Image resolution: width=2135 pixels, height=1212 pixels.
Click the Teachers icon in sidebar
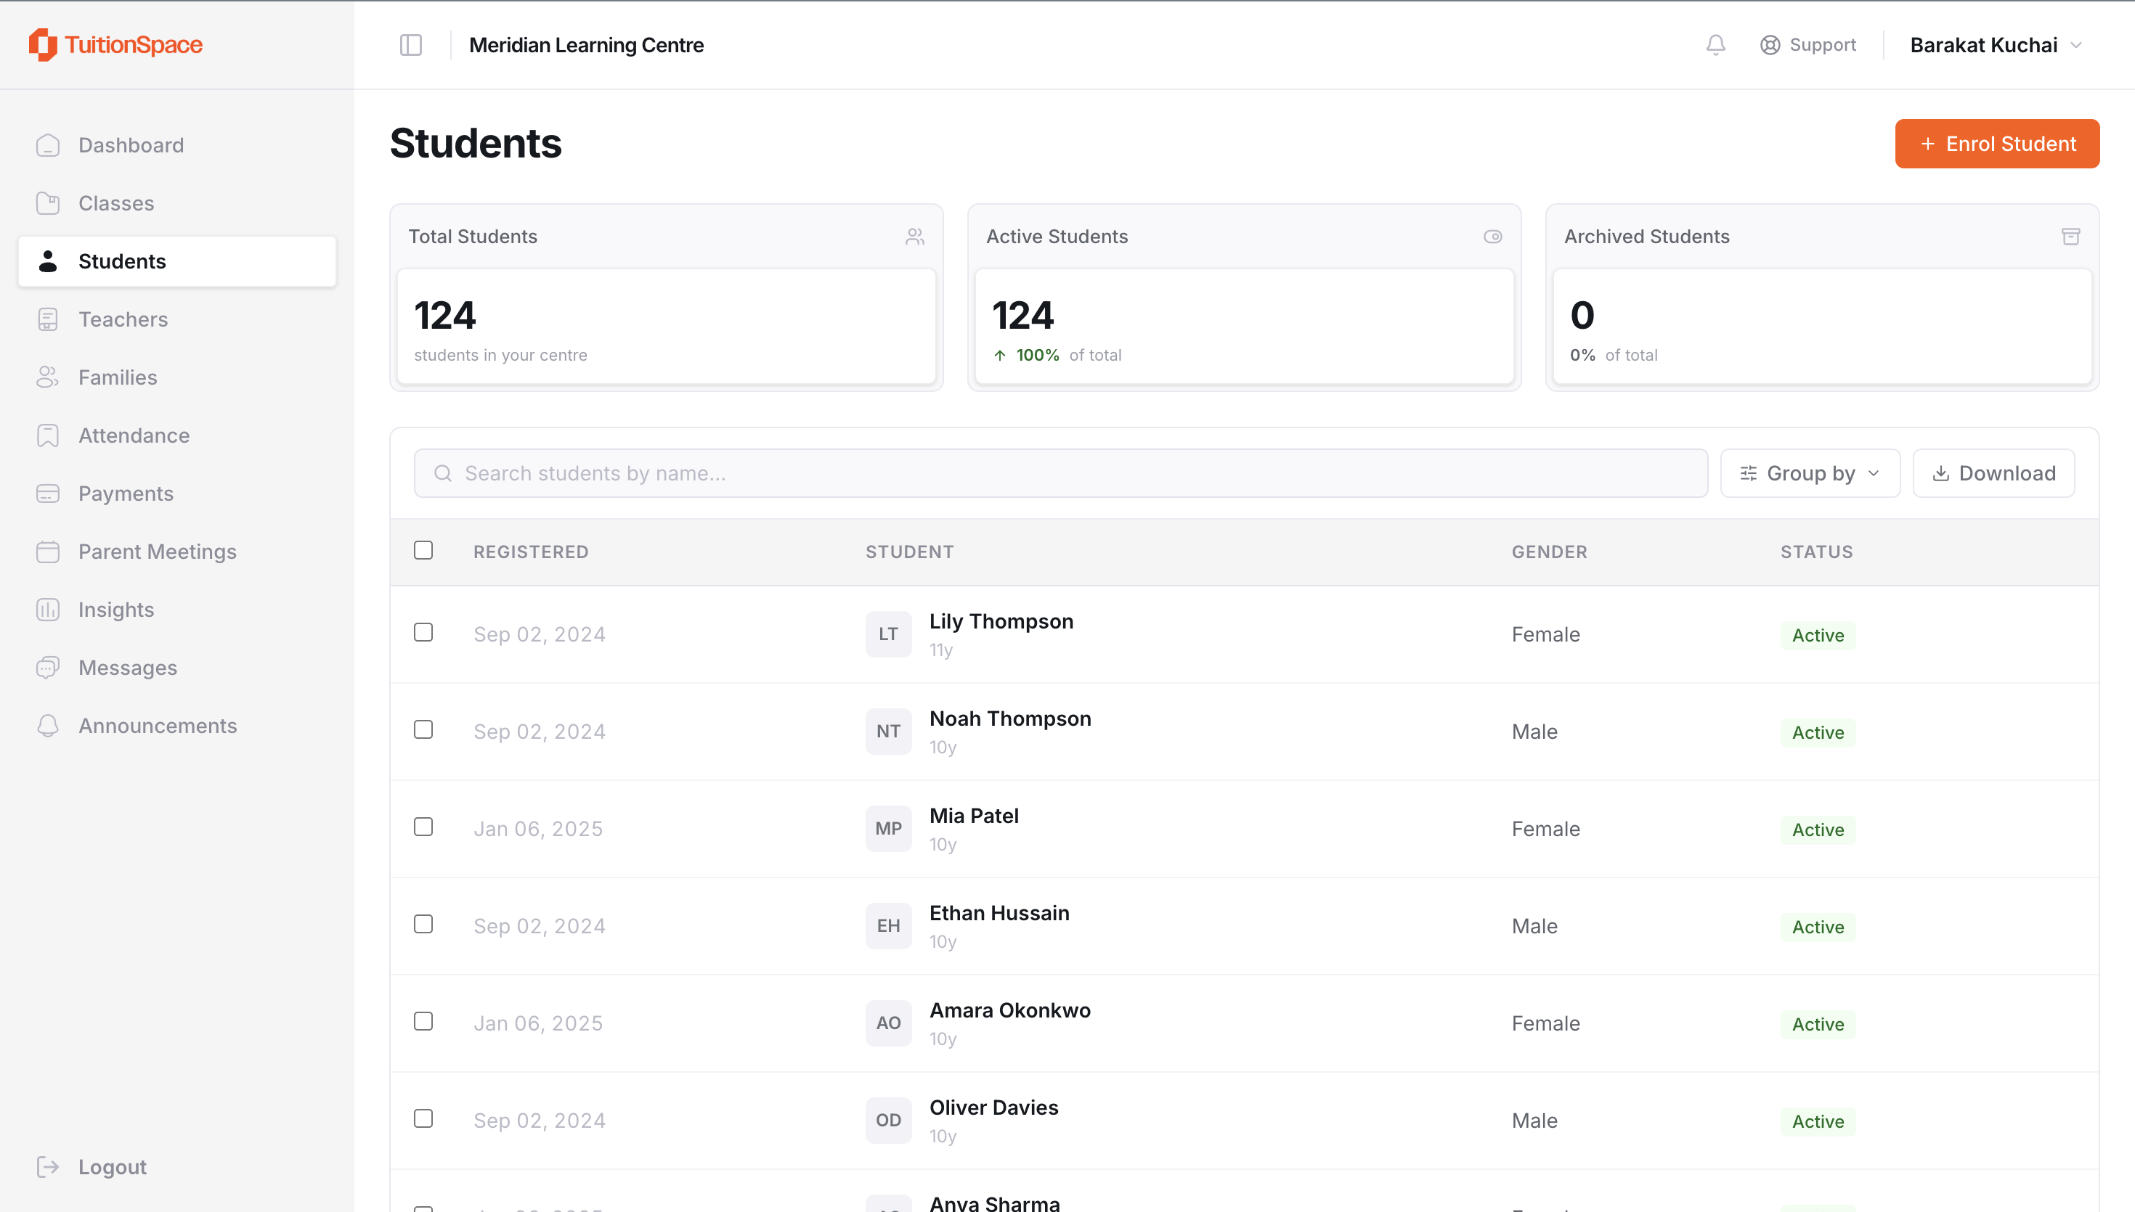49,319
